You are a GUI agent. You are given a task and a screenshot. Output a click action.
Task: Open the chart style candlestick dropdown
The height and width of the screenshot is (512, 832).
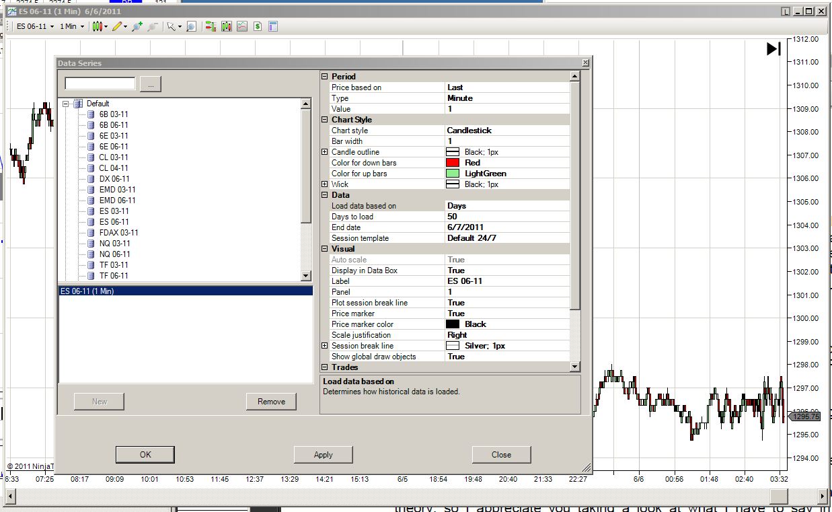tap(101, 26)
